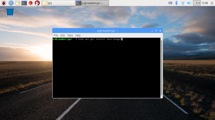Screen dimensions: 215x120
Task: Click the eject media icon
Action: click(x=212, y=3)
